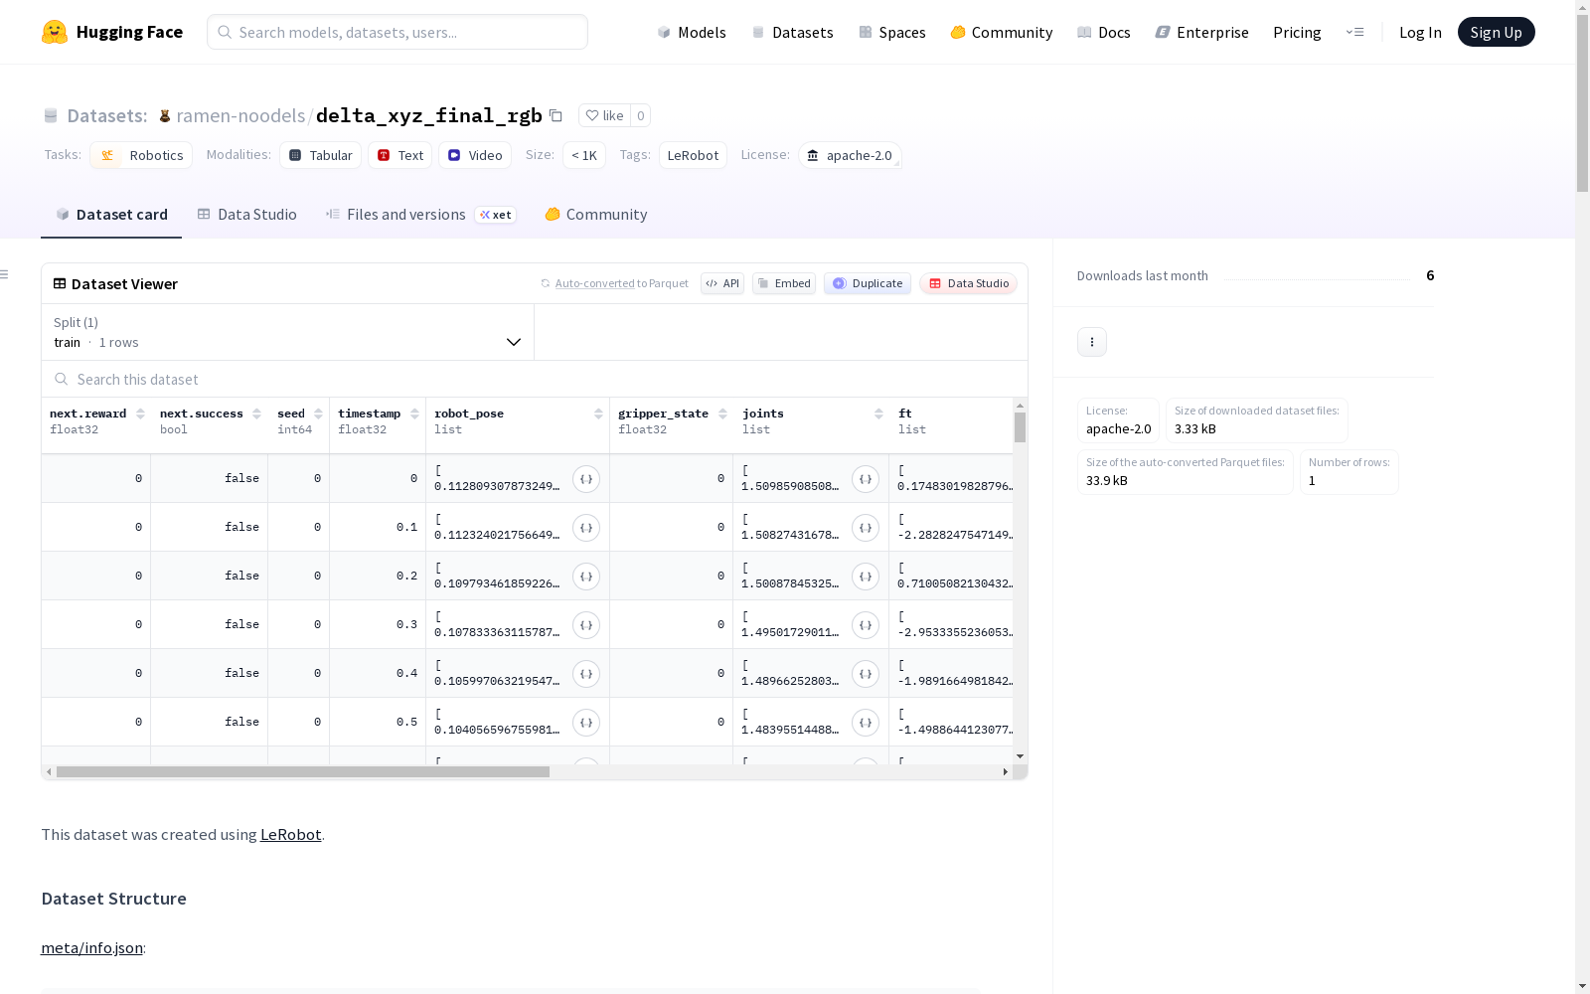Focus the Search models, datasets, users field

coord(397,32)
